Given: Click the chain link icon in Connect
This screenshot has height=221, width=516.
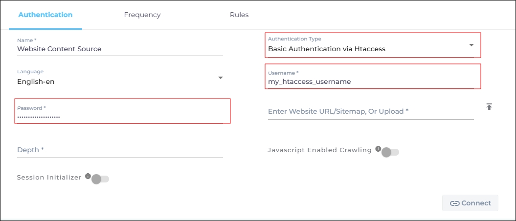Looking at the screenshot, I should tap(454, 203).
